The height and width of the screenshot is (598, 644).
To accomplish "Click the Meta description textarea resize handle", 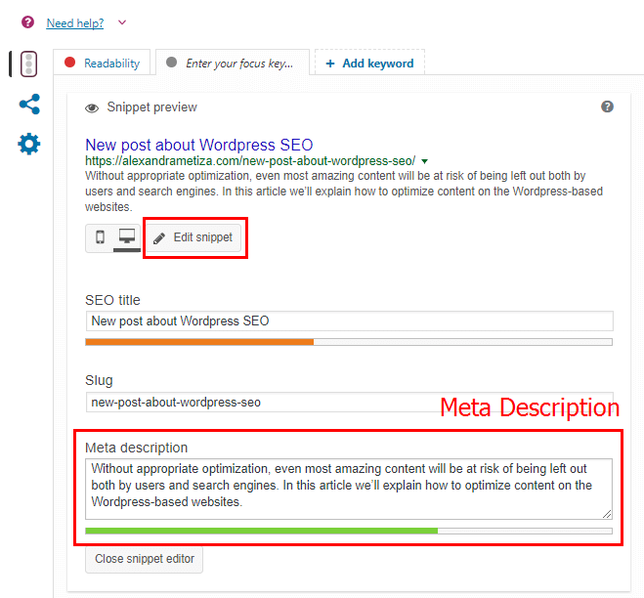I will click(607, 514).
